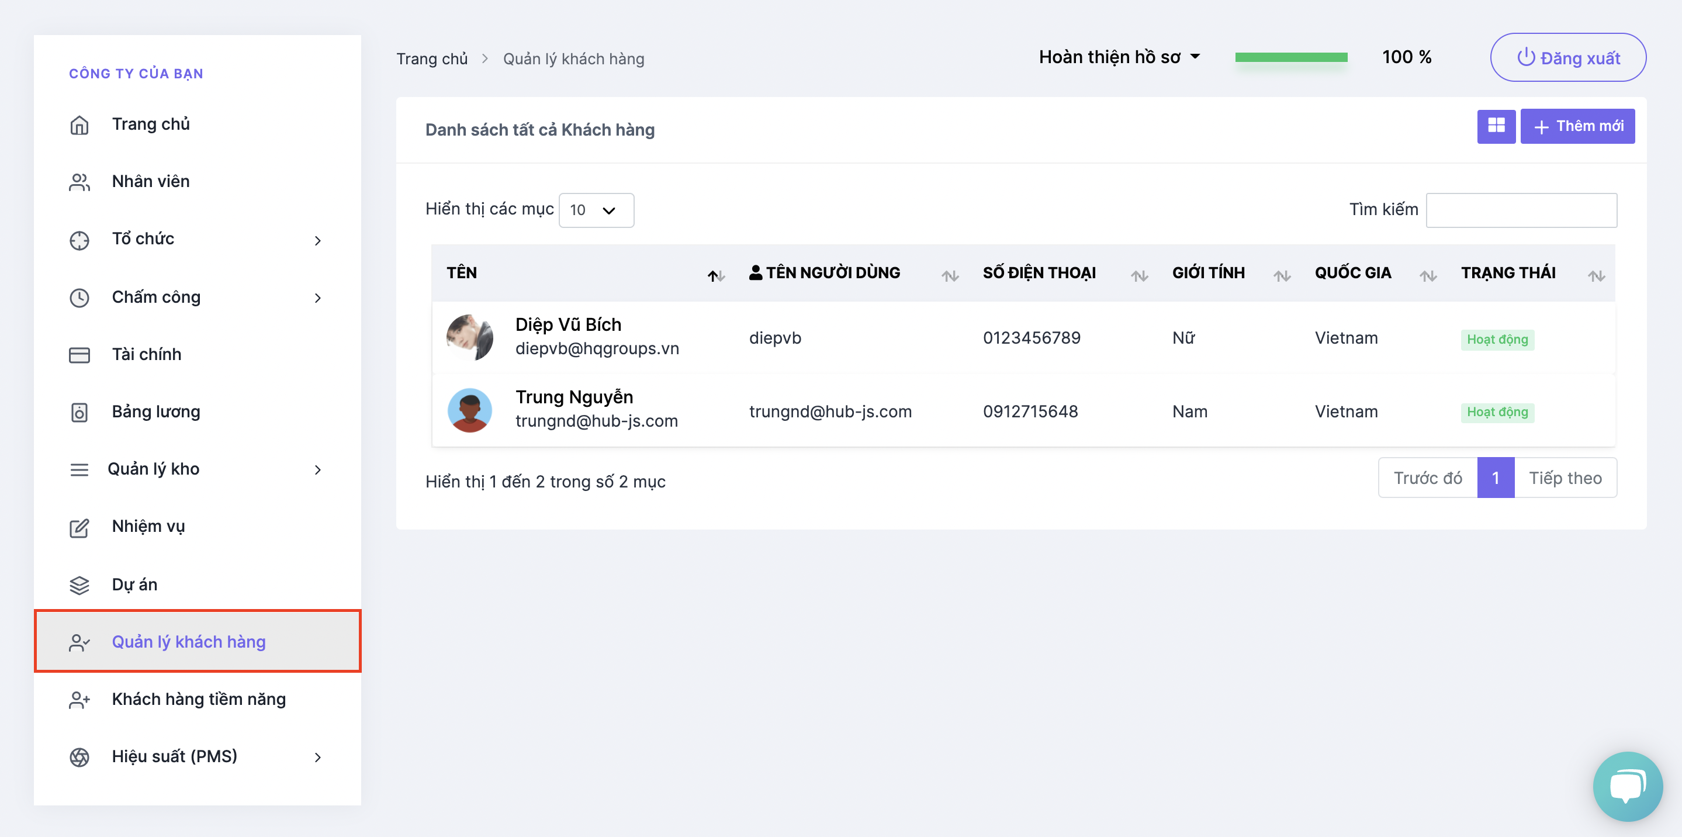1682x837 pixels.
Task: Click the Khách hàng tiềm năng user-plus icon
Action: tap(79, 700)
